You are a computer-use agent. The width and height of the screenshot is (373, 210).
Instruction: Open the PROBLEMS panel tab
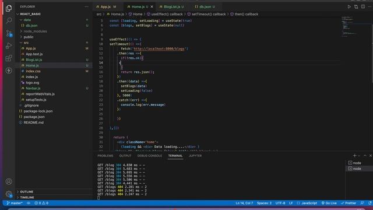(x=105, y=156)
